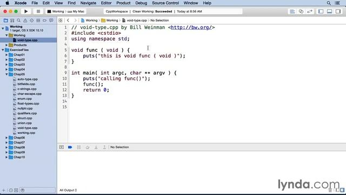Open the Test navigator

pyautogui.click(x=31, y=21)
